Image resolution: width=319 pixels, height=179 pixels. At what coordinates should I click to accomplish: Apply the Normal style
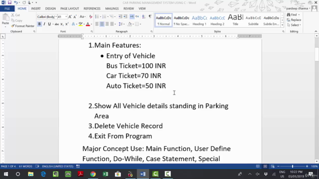pyautogui.click(x=163, y=20)
